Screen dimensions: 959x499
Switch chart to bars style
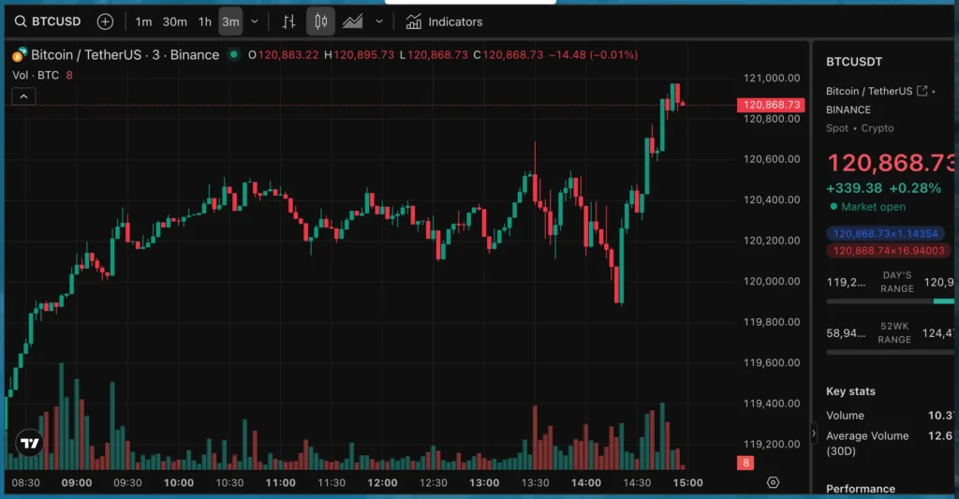289,21
